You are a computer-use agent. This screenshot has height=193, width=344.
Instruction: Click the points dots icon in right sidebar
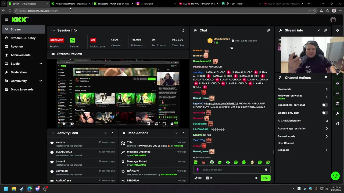338,123
